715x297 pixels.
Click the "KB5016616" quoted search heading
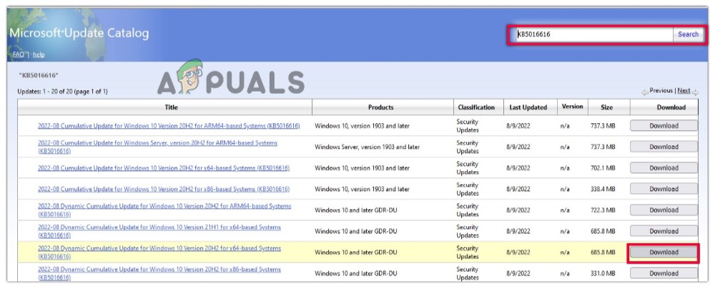click(x=39, y=75)
